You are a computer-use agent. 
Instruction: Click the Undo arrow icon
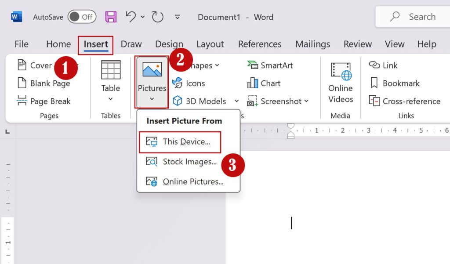coord(131,17)
